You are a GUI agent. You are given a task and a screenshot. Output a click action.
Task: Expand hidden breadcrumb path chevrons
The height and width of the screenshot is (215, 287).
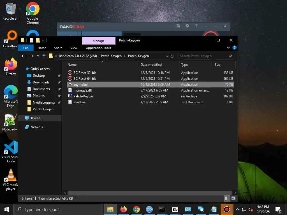click(55, 56)
